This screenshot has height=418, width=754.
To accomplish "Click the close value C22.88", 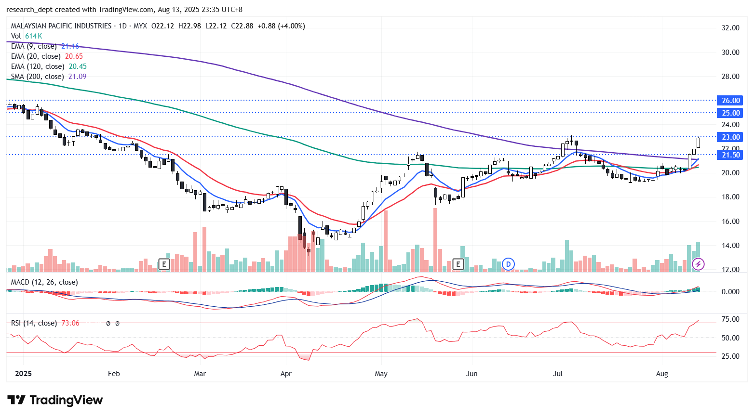I will pos(242,26).
